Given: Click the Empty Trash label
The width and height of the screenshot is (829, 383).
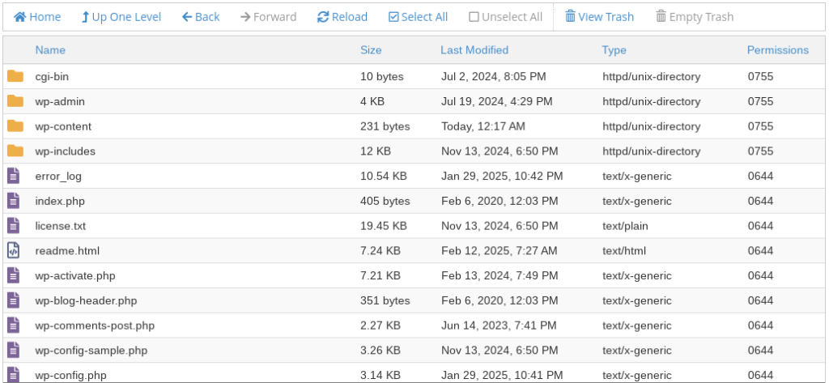Looking at the screenshot, I should click(701, 17).
